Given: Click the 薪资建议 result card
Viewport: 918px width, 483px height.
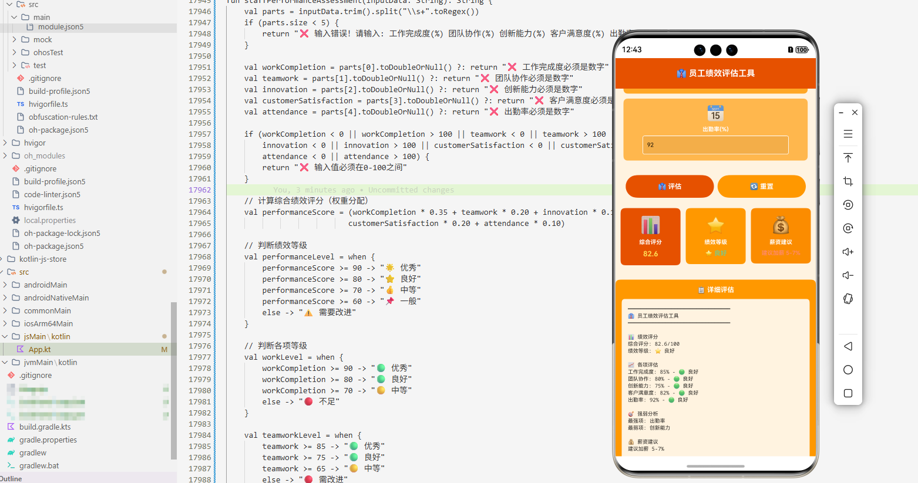Looking at the screenshot, I should click(781, 236).
